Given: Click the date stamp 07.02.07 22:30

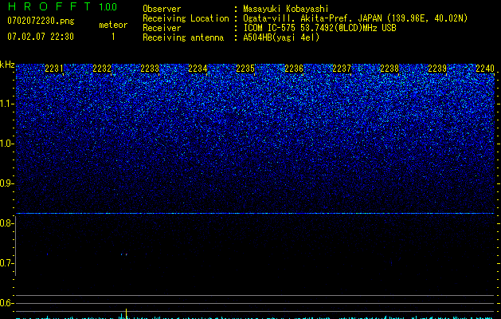Looking at the screenshot, I should pyautogui.click(x=41, y=37).
